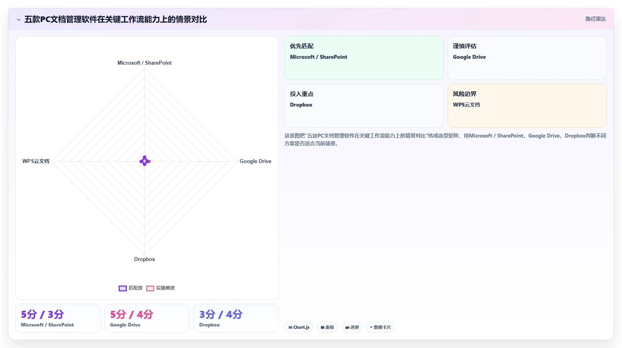This screenshot has width=622, height=348.
Task: Click the main title 五款PC文档管理软件在关键工作流能力上的情景对比
Action: click(x=116, y=19)
